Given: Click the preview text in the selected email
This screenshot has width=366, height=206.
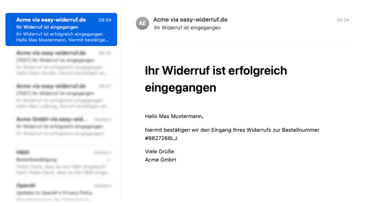Looking at the screenshot, I should point(62,37).
